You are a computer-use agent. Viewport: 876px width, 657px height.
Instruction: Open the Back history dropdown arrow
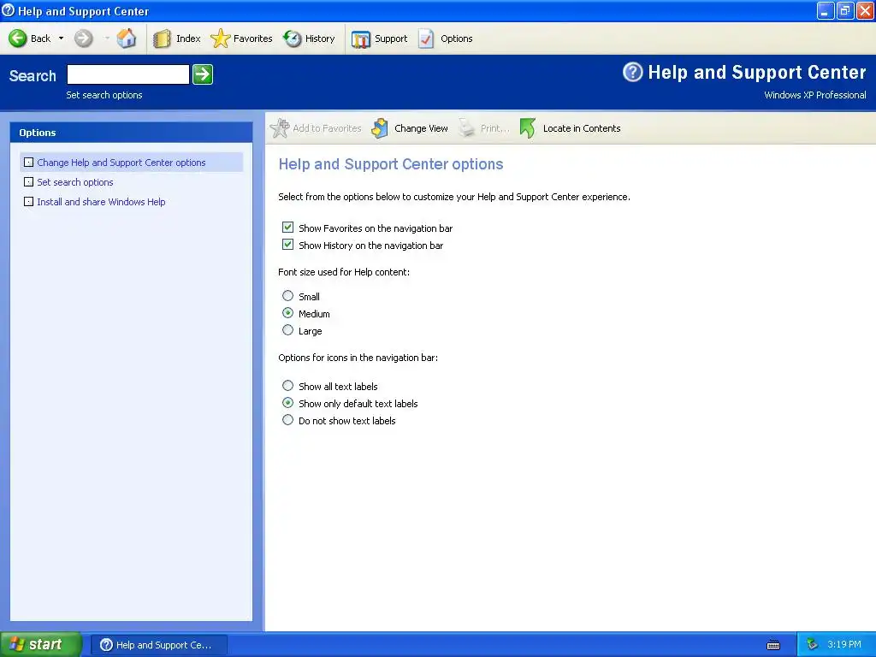pos(61,38)
